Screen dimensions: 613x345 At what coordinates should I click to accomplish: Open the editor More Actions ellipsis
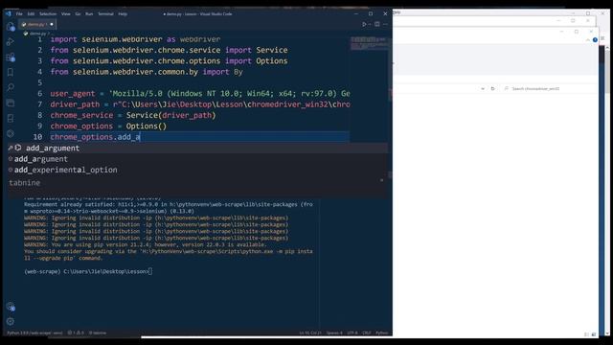coord(385,24)
